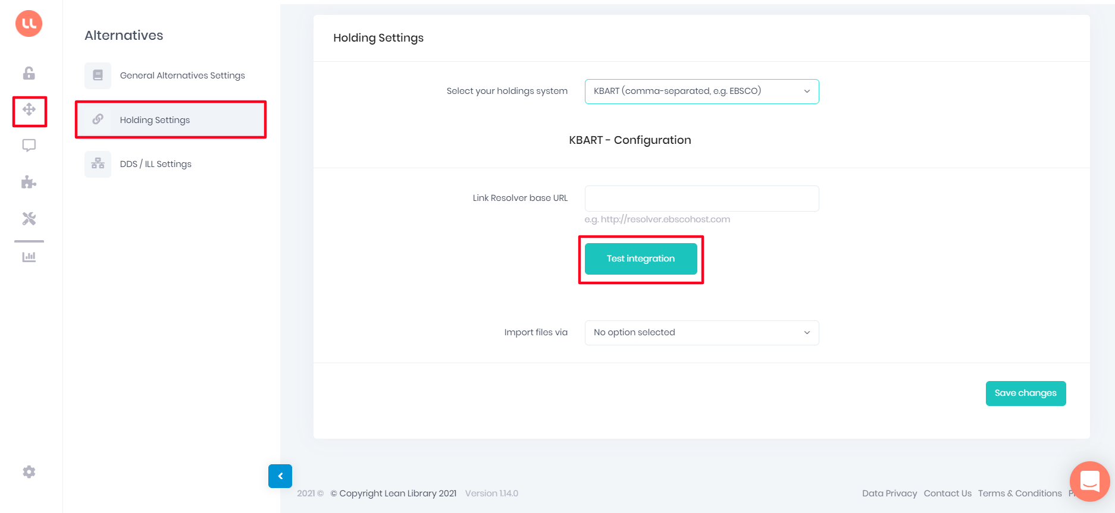Viewport: 1115px width, 513px height.
Task: Open the Contact Us footer link
Action: coord(947,493)
